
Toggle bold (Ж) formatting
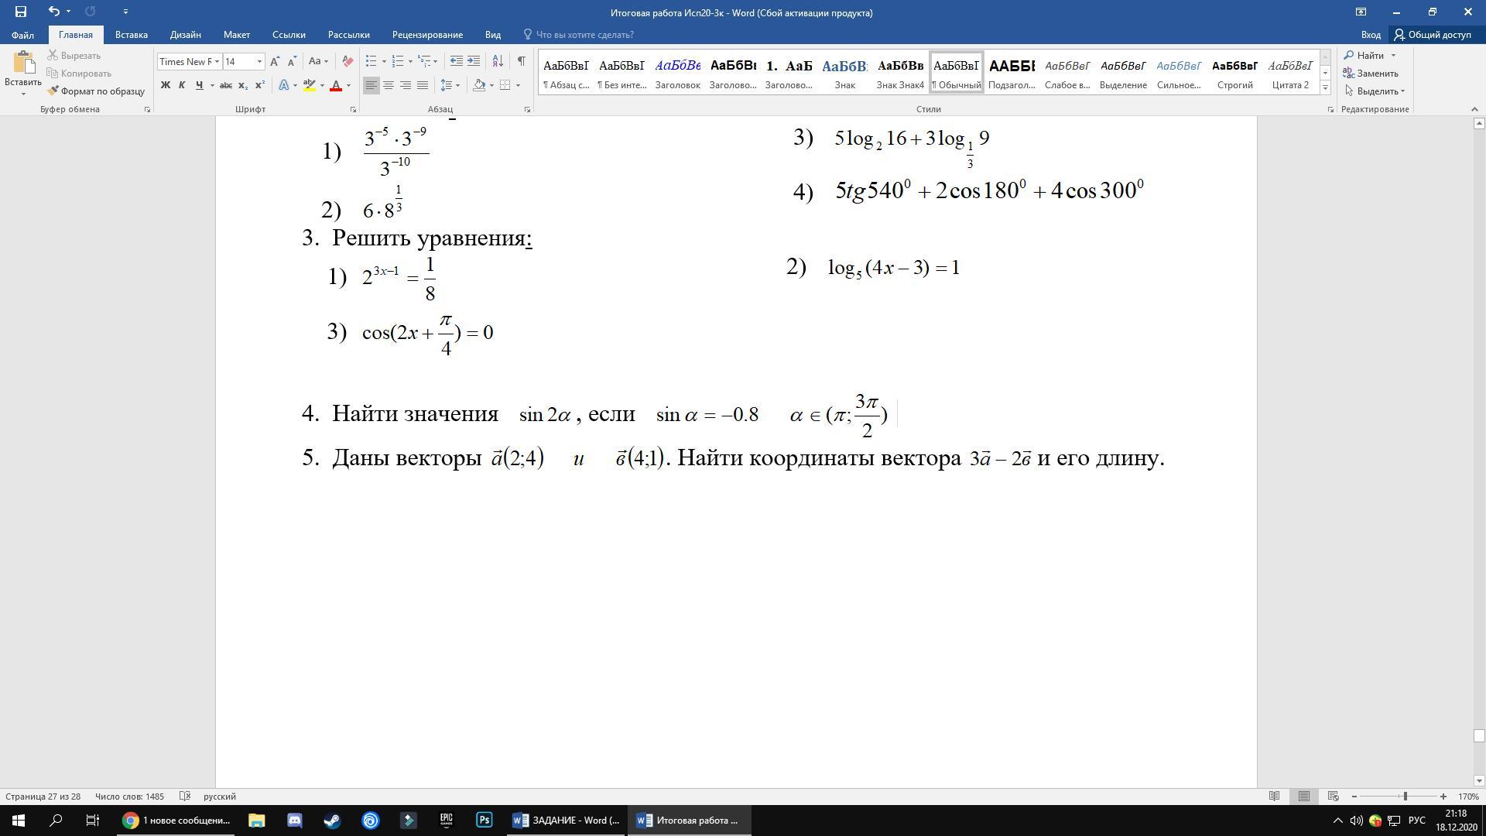pos(165,85)
